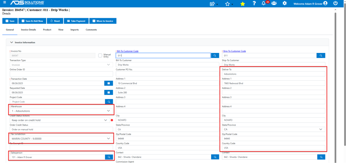
Task: Click the ADS Solutions logo
Action: click(27, 3)
